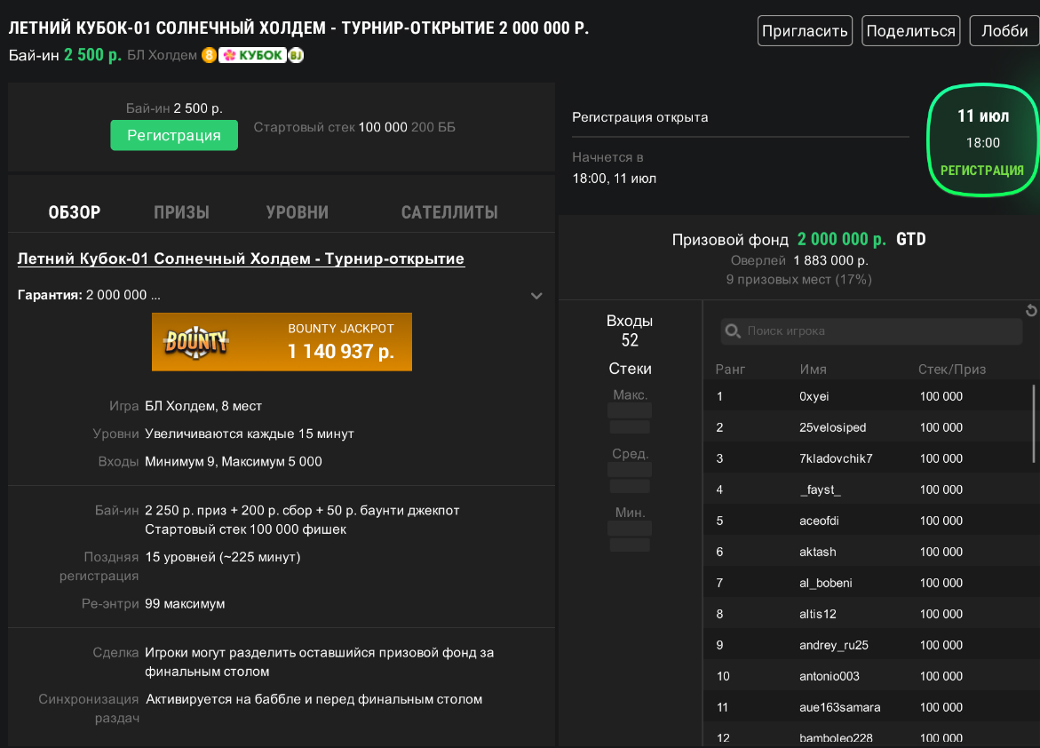Viewport: 1040px width, 748px height.
Task: Switch to the ПРИЗЫ tab
Action: click(x=181, y=212)
